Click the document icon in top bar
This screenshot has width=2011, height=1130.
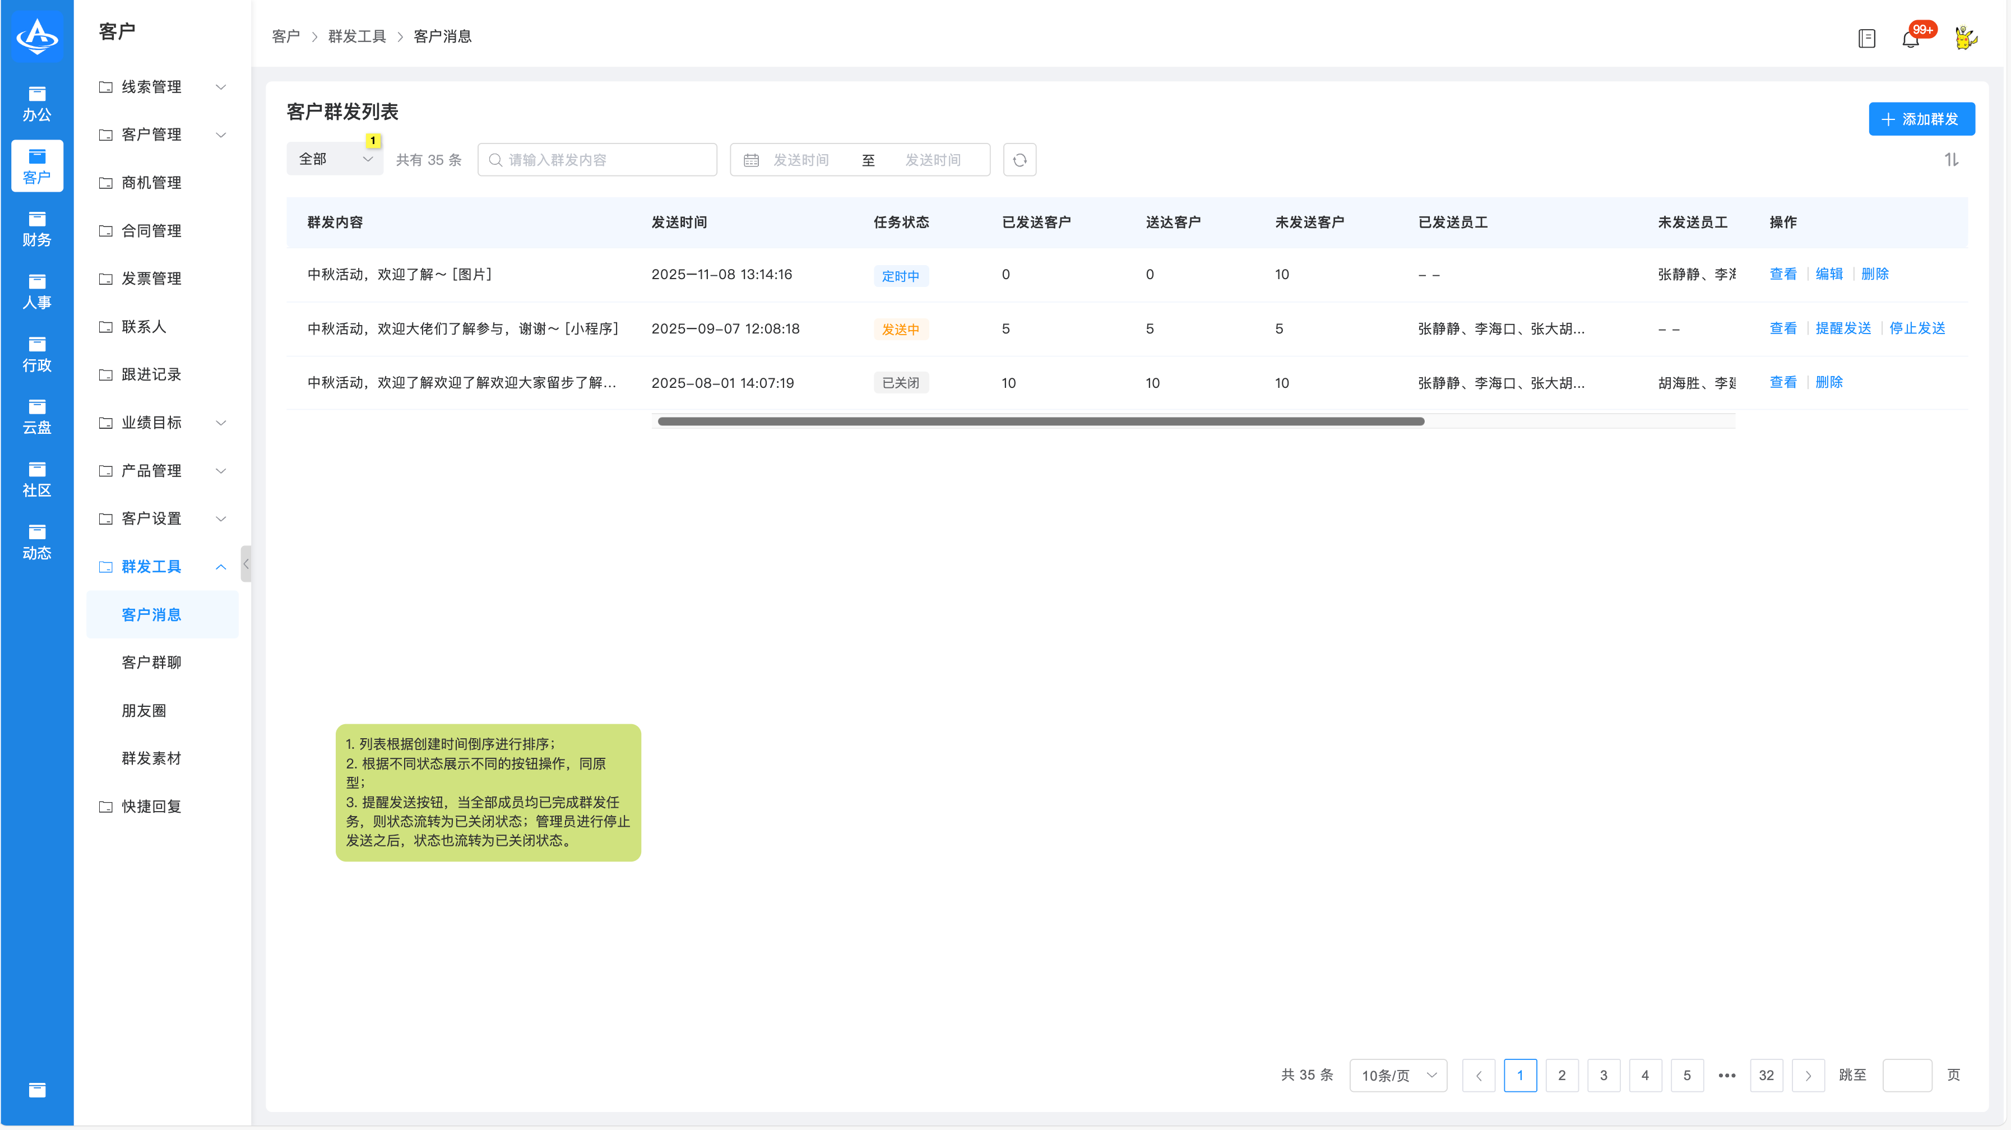(1866, 38)
